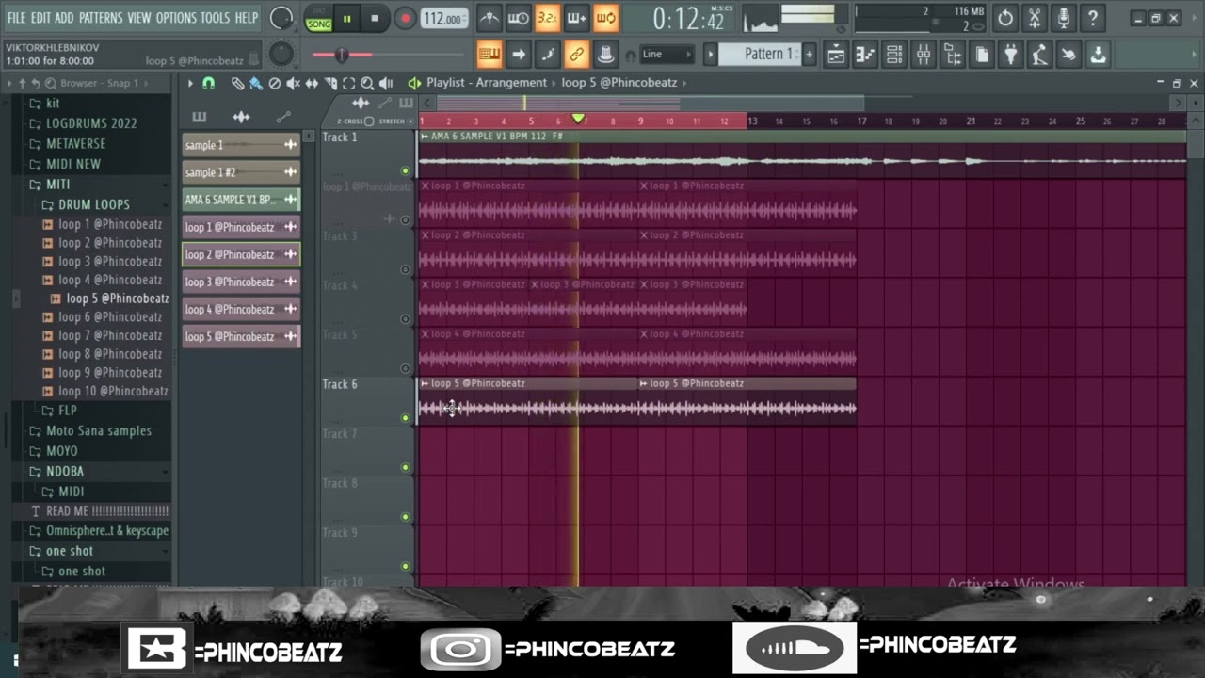Open the ADD menu
This screenshot has width=1205, height=678.
(x=64, y=18)
